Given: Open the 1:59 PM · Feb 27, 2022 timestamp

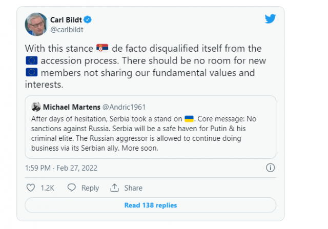Looking at the screenshot, I should [x=61, y=168].
